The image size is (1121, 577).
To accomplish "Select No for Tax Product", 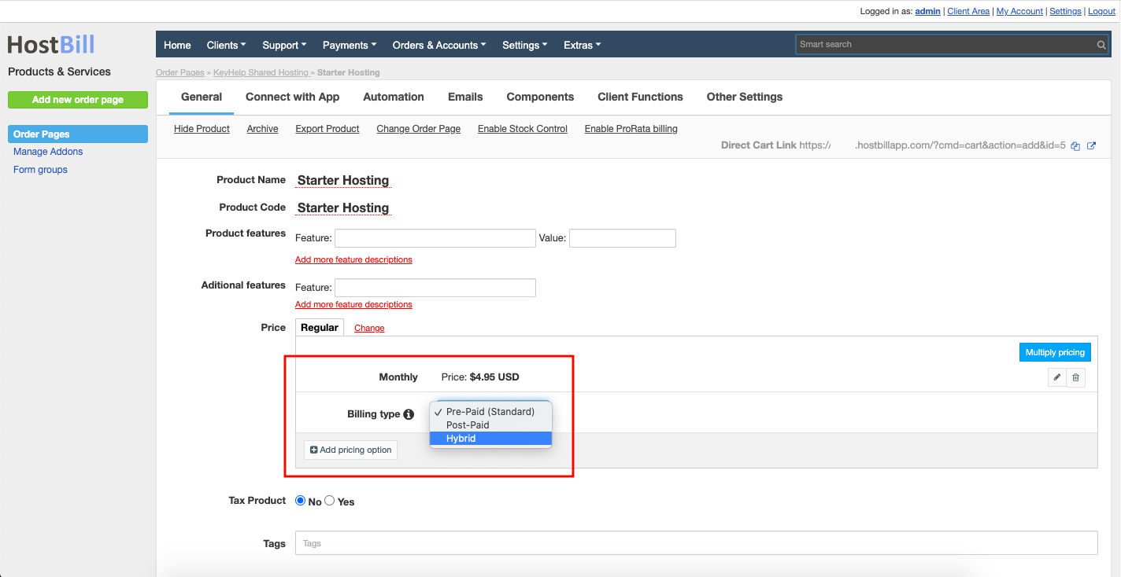I will [x=300, y=501].
